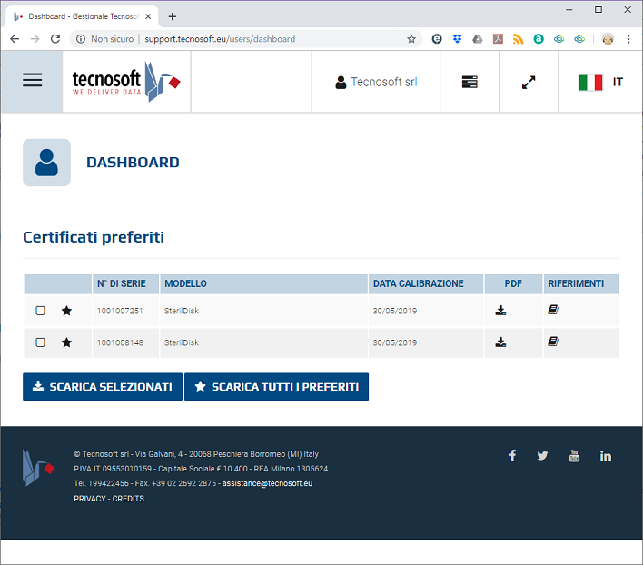Viewport: 643px width, 565px height.
Task: Click the green 'a' extension icon
Action: [539, 39]
